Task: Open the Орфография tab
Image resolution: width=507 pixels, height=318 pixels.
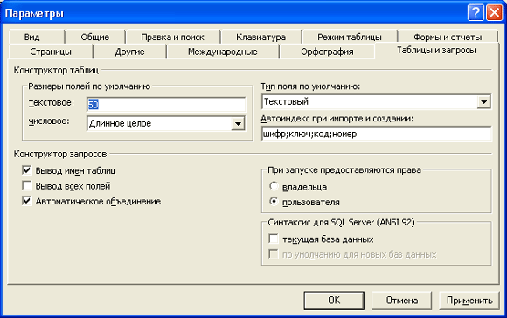Action: (x=327, y=52)
